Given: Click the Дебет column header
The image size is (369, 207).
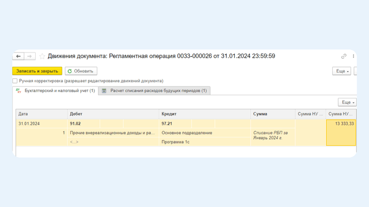Looking at the screenshot, I should pos(113,114).
